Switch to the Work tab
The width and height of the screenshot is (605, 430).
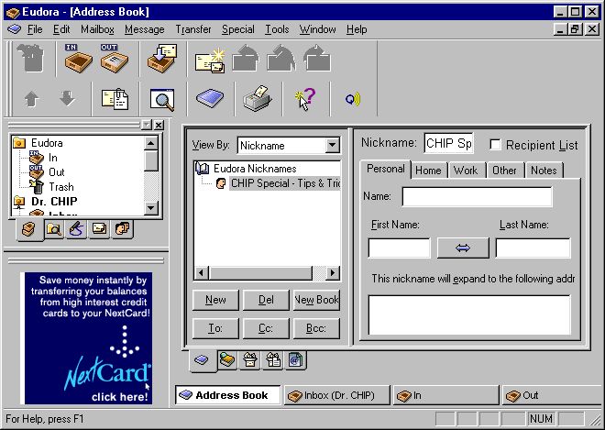pyautogui.click(x=466, y=171)
